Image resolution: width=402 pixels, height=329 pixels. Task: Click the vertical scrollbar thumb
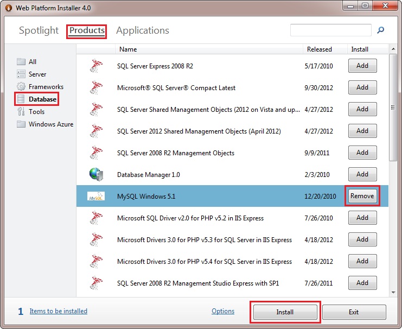393,107
